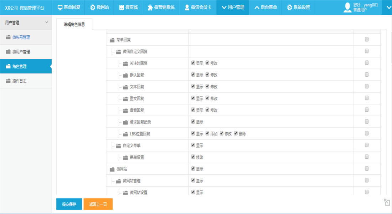Viewport: 392px width, 214px height.
Task: Open 菜单回复 top navigation menu
Action: point(69,7)
